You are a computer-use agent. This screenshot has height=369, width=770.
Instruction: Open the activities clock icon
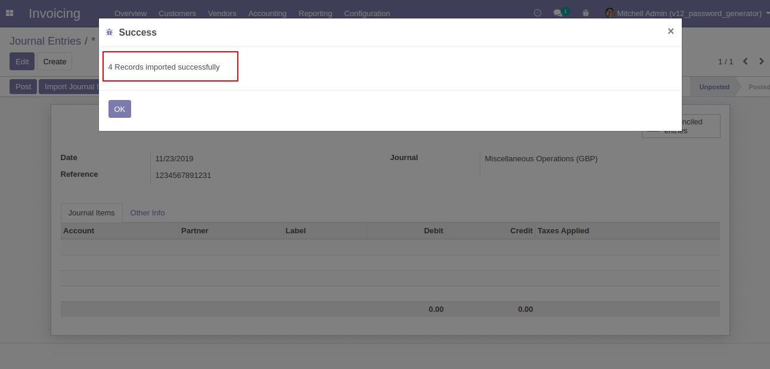pyautogui.click(x=538, y=13)
